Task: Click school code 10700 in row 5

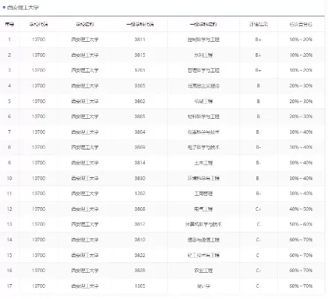Action: pos(39,101)
